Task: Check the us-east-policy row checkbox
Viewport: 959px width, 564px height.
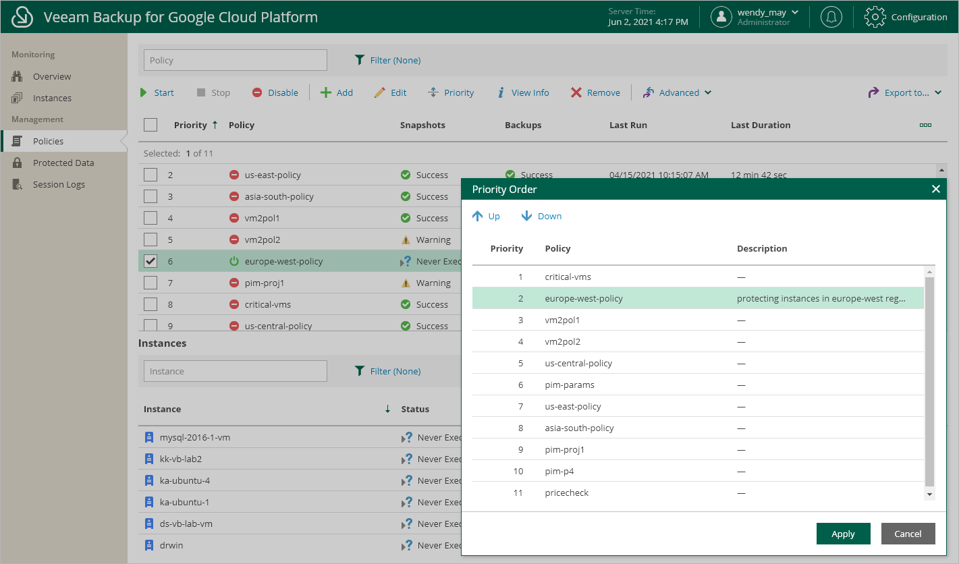Action: tap(150, 175)
